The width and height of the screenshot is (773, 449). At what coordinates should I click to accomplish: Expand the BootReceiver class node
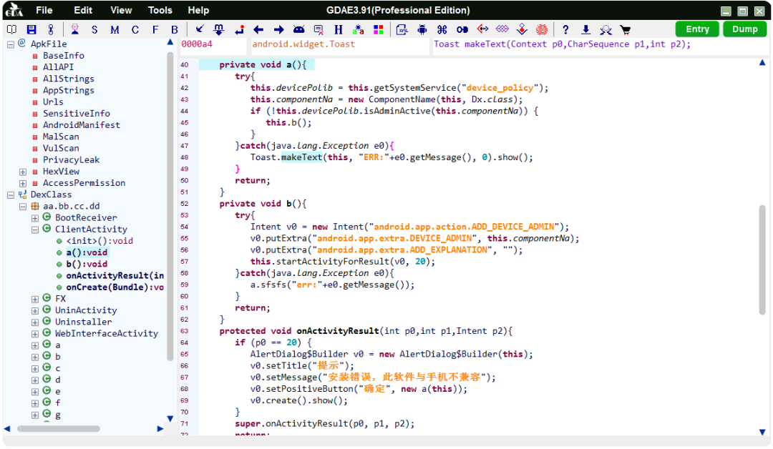35,218
